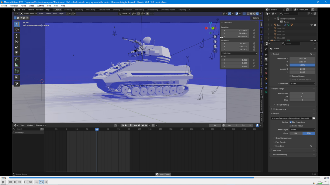Expand the Color Management panel
330x185 pixels.
[283, 138]
